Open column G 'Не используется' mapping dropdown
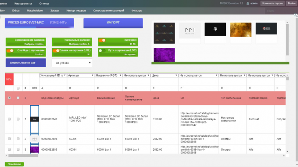Image resolution: width=298 pixels, height=167 pixels. [232, 75]
